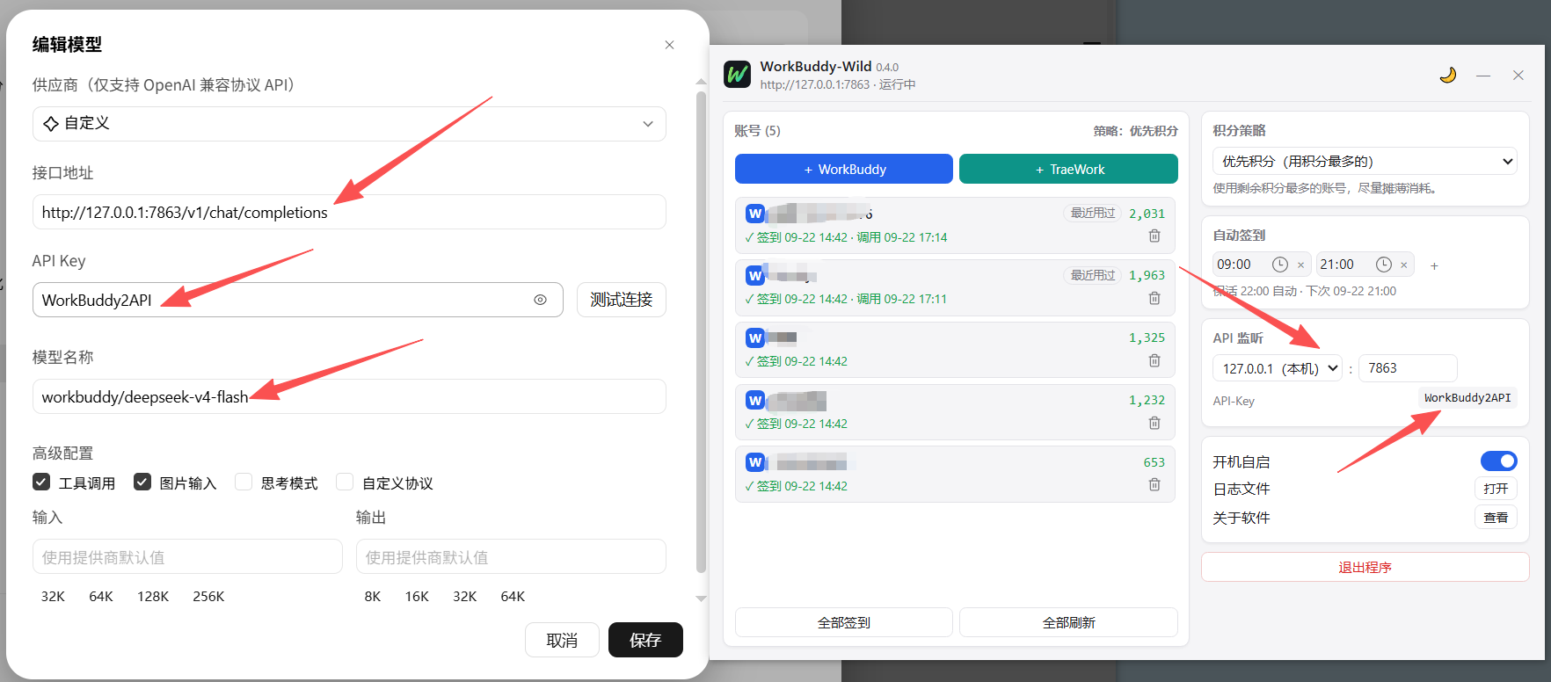Click the WorkBuddy-Wild app logo icon
This screenshot has height=682, width=1551.
click(x=737, y=74)
